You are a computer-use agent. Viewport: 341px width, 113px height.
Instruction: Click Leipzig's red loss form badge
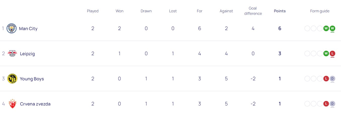332,53
